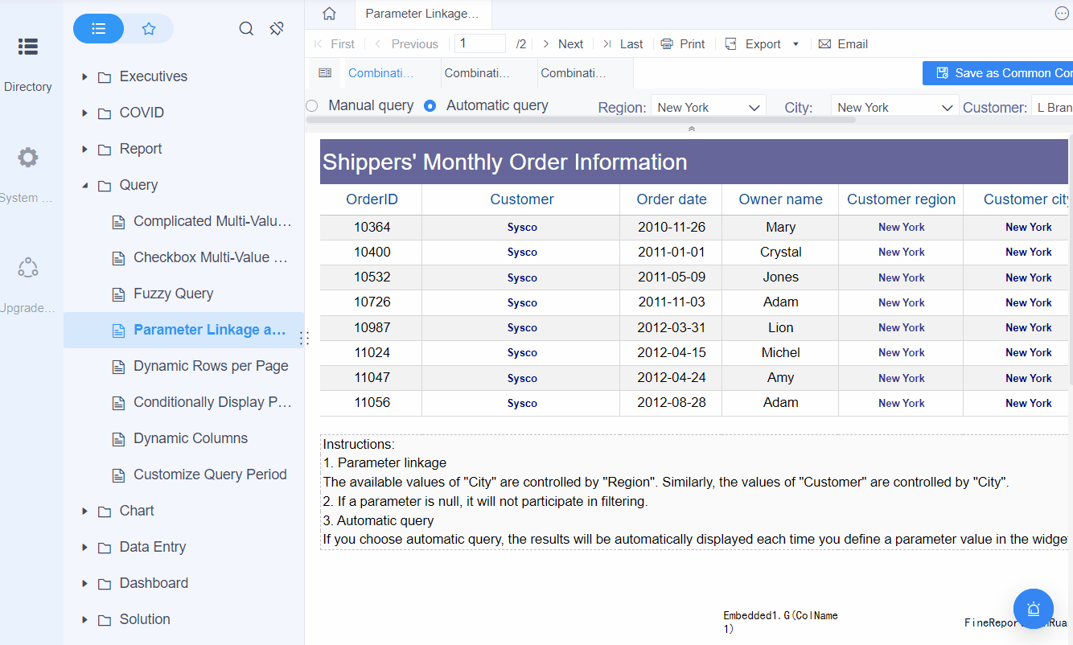This screenshot has height=645, width=1073.
Task: Click the Export icon in the toolbar
Action: click(731, 43)
